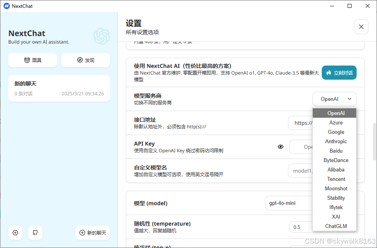Select XAI provider option
The image size is (377, 248).
tap(334, 217)
